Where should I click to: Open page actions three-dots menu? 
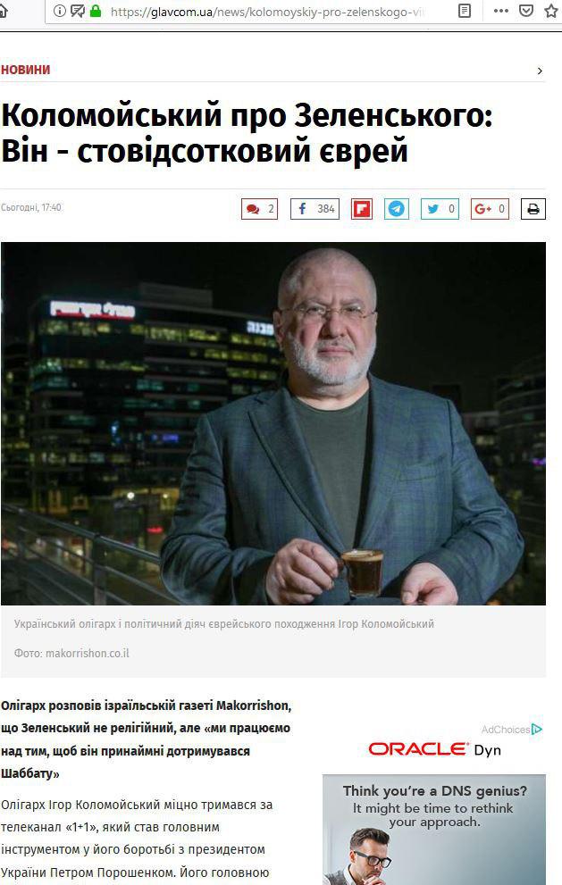click(500, 11)
